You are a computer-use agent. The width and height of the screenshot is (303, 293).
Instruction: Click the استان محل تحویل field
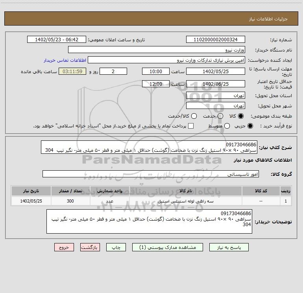216,95
